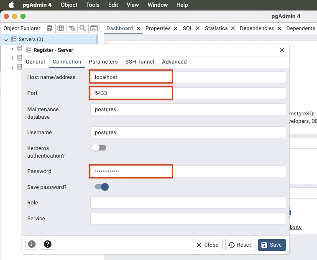Expand the first server under Servers
This screenshot has height=260, width=317.
pyautogui.click(x=12, y=49)
